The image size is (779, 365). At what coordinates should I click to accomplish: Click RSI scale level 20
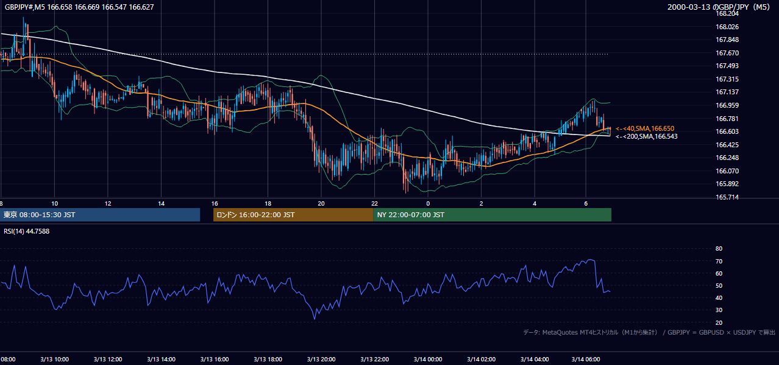click(x=719, y=322)
